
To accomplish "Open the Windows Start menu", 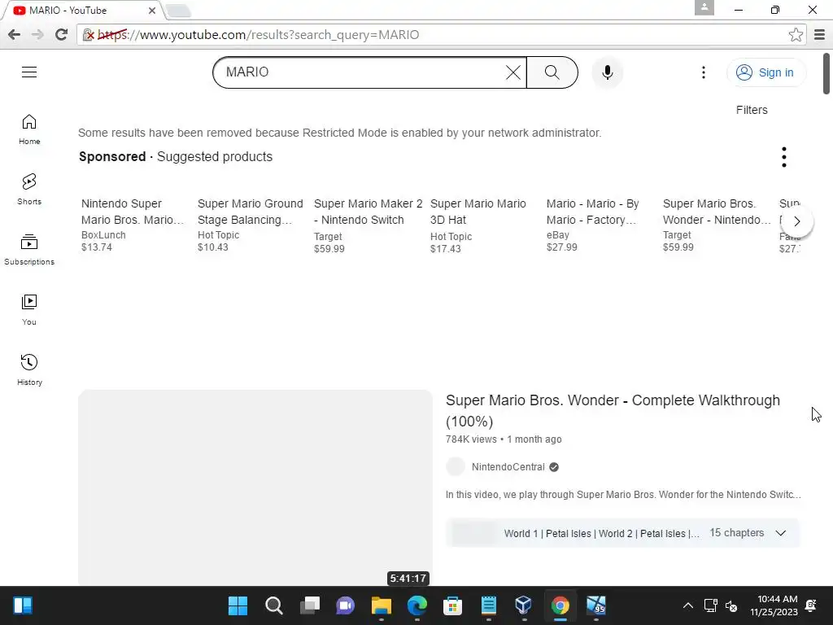I will [238, 605].
